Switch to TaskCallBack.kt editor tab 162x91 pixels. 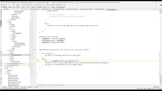click(x=100, y=9)
